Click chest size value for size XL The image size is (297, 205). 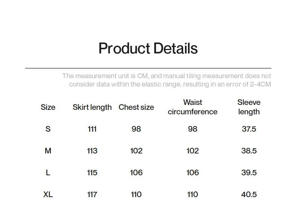click(136, 194)
